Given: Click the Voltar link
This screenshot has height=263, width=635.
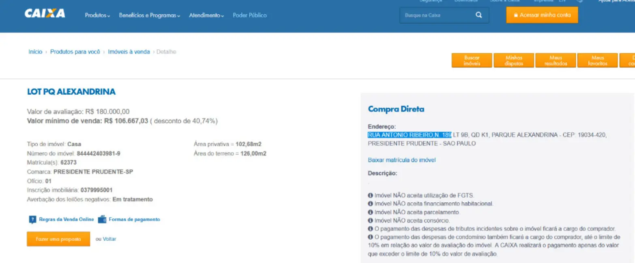Looking at the screenshot, I should tap(109, 239).
